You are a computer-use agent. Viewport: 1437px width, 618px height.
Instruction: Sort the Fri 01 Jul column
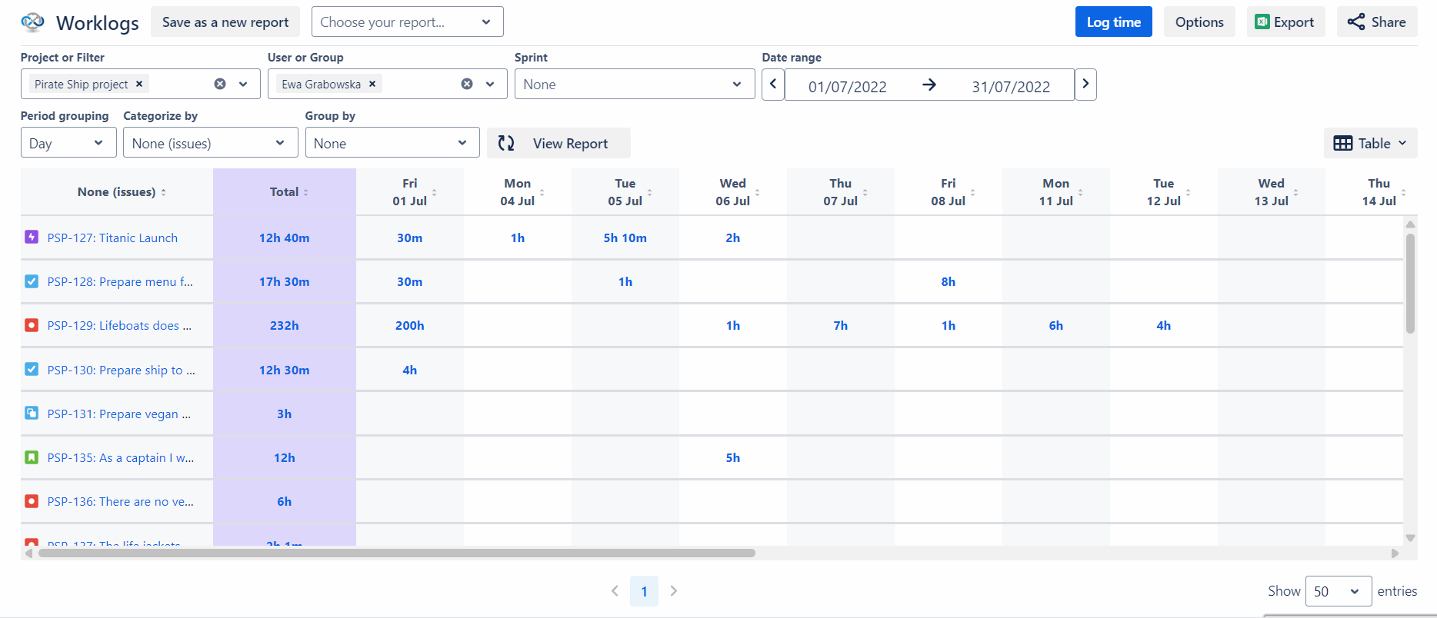pos(434,192)
